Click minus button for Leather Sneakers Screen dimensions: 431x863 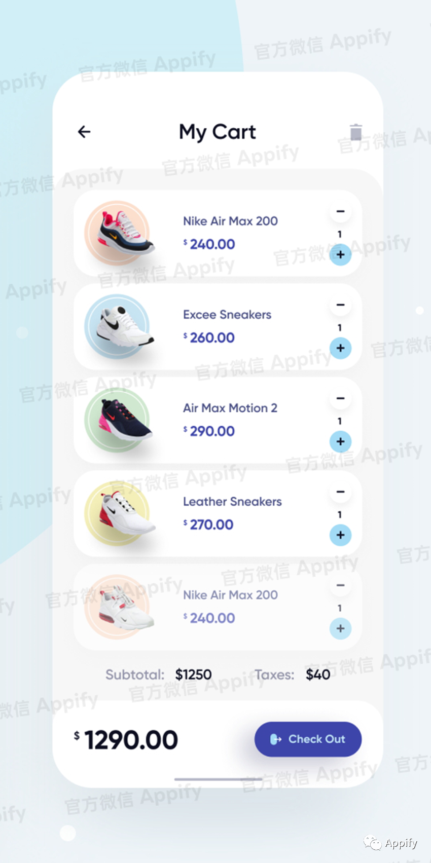[x=340, y=492]
